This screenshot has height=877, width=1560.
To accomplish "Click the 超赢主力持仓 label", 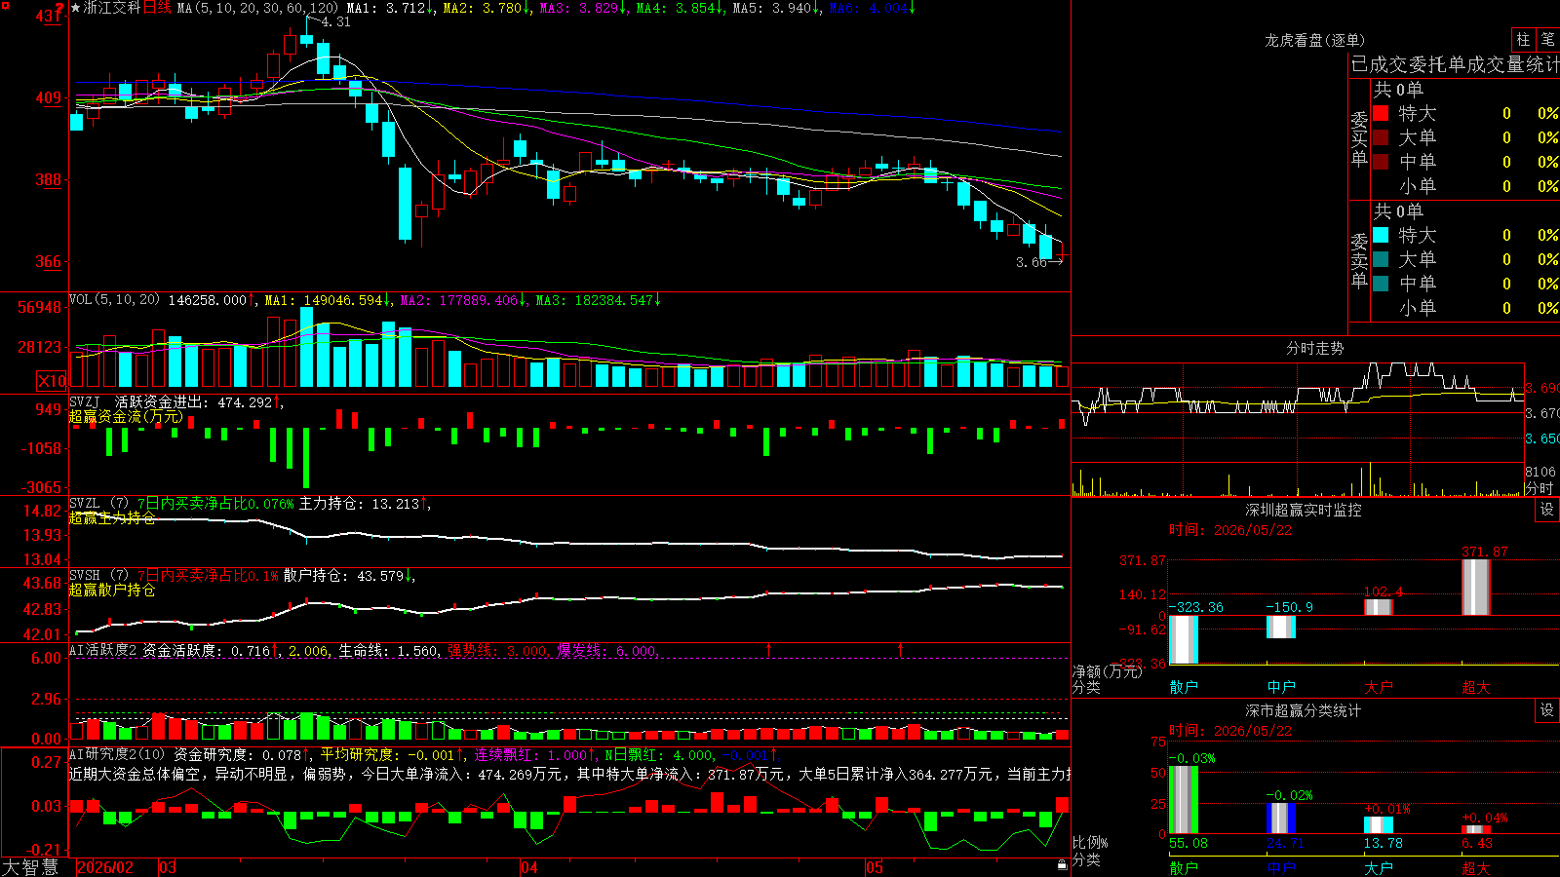I will pos(112,518).
